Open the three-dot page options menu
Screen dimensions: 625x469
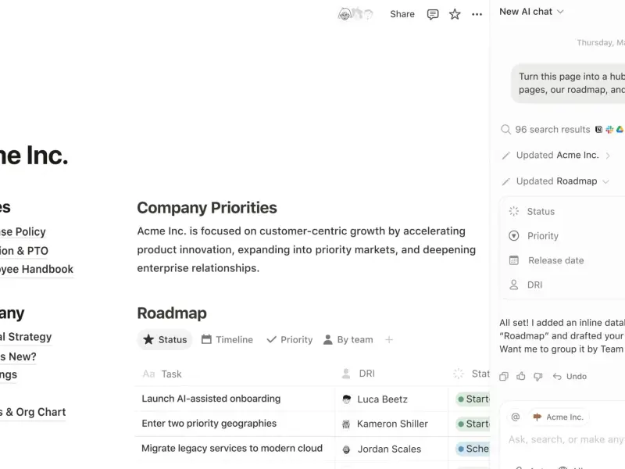[x=477, y=14]
